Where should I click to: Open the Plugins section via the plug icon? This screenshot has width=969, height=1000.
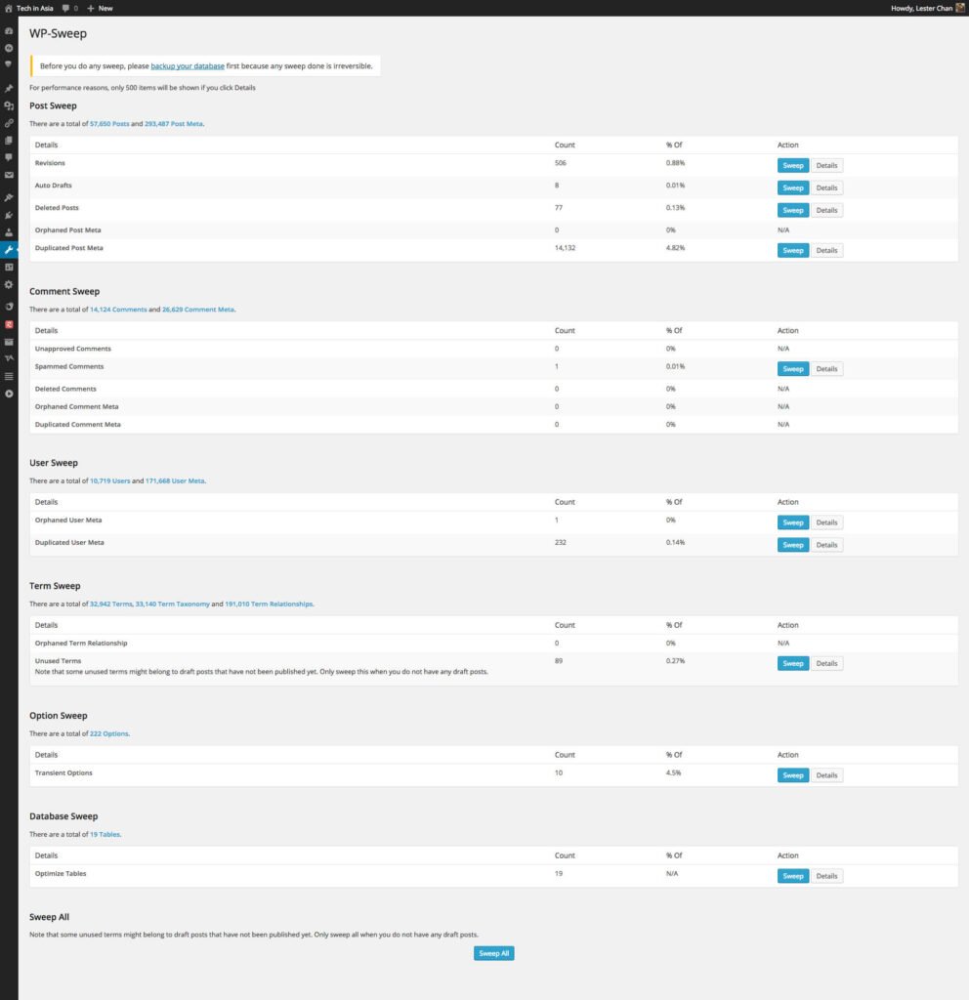pyautogui.click(x=9, y=214)
